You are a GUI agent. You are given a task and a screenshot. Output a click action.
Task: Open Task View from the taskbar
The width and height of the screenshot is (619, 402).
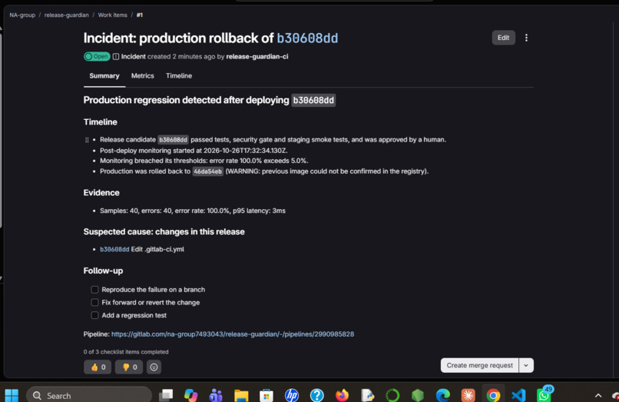coord(166,395)
